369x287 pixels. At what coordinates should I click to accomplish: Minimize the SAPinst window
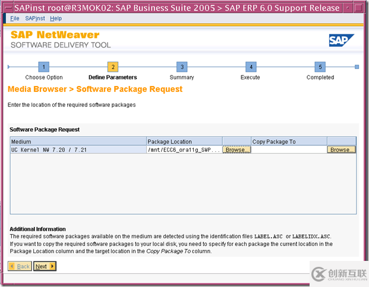[348, 8]
